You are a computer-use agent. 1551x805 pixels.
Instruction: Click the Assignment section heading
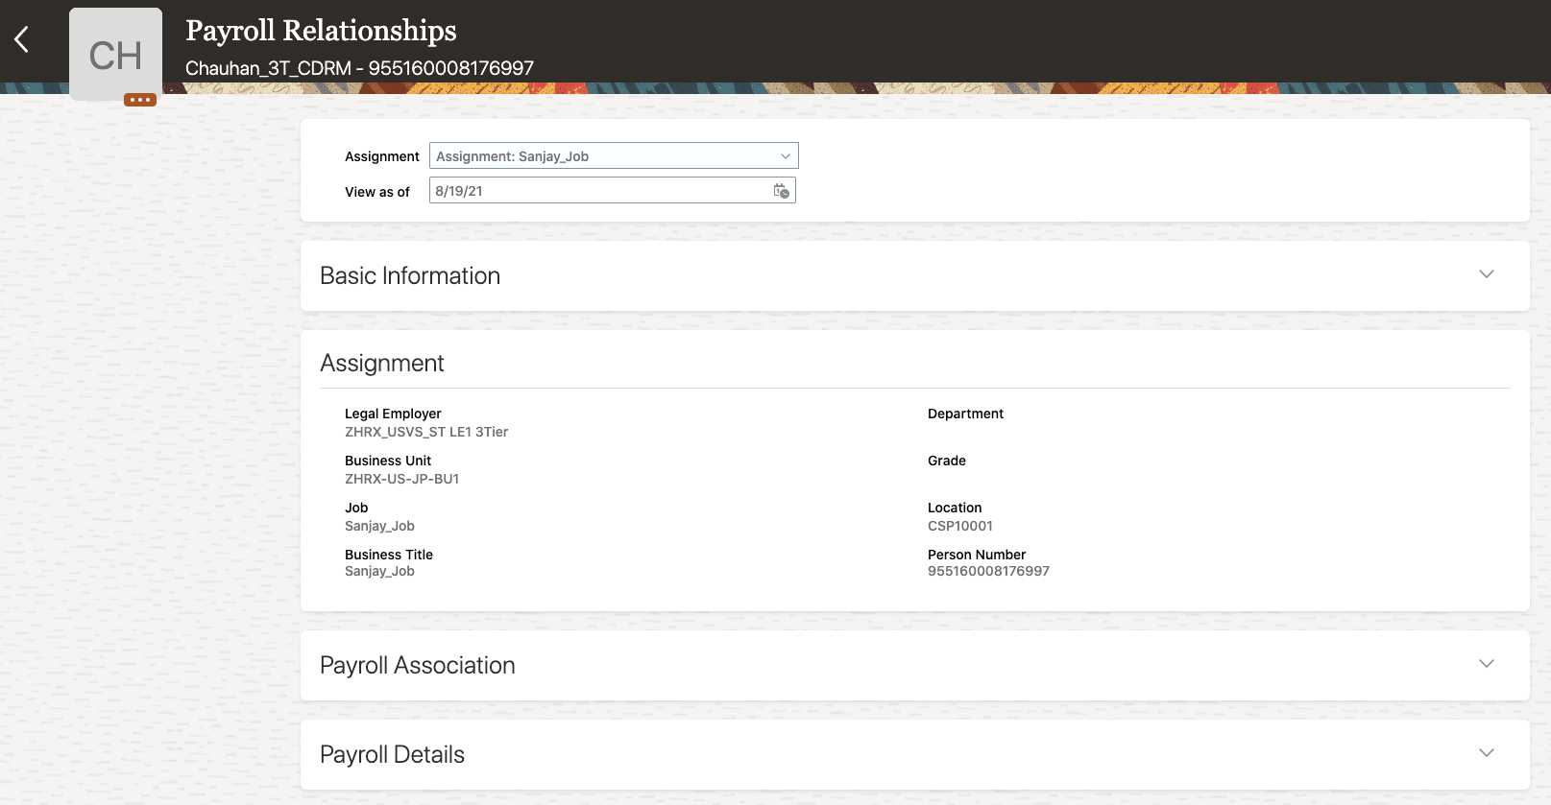[x=382, y=364]
